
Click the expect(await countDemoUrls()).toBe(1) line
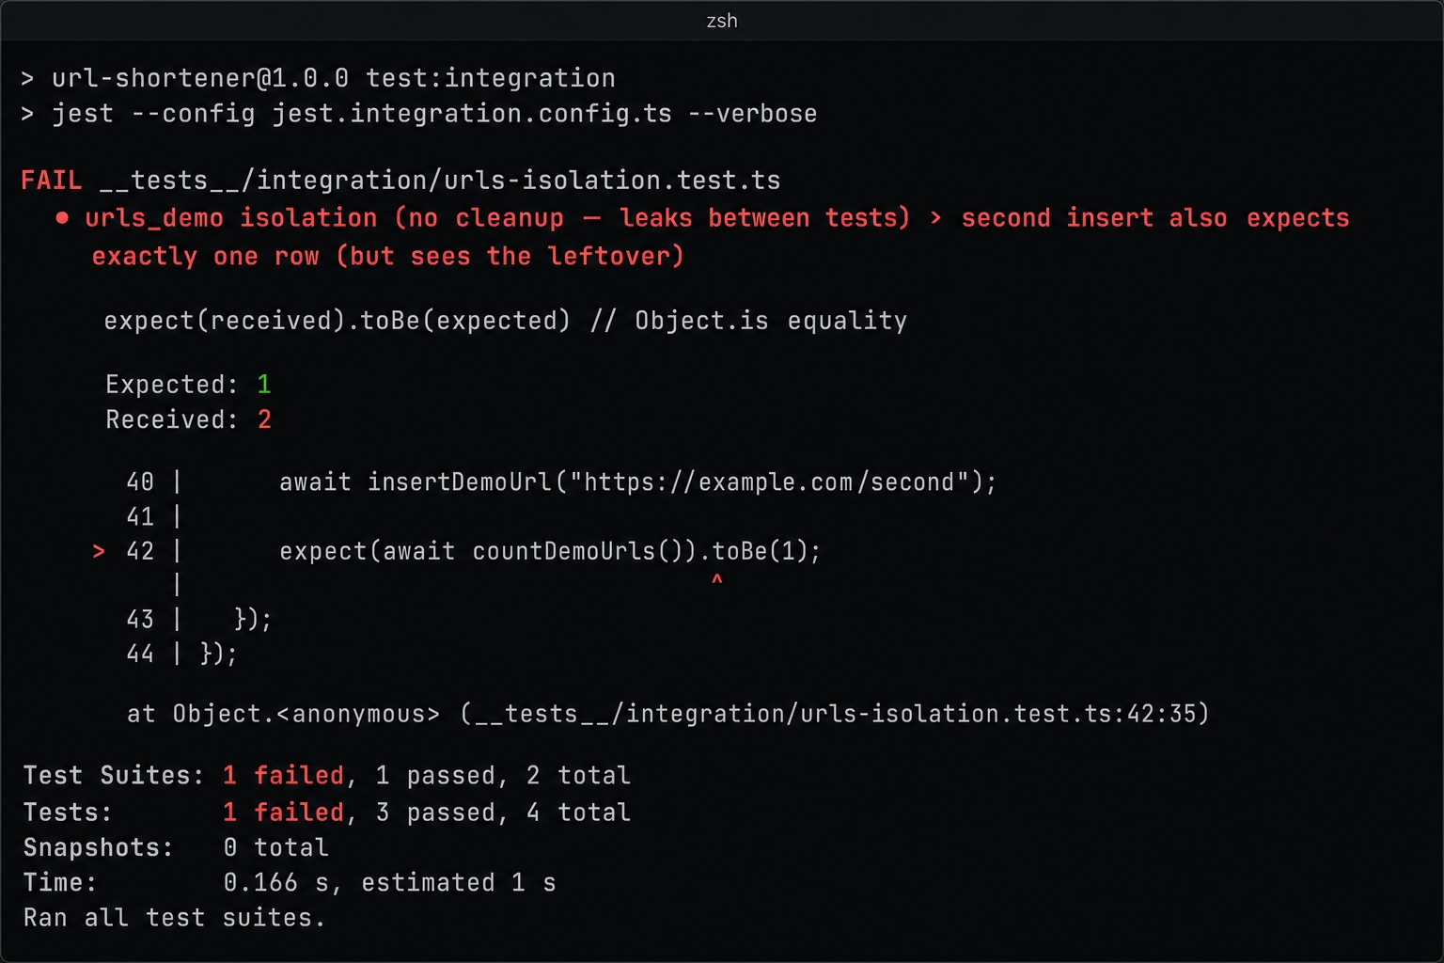point(550,551)
